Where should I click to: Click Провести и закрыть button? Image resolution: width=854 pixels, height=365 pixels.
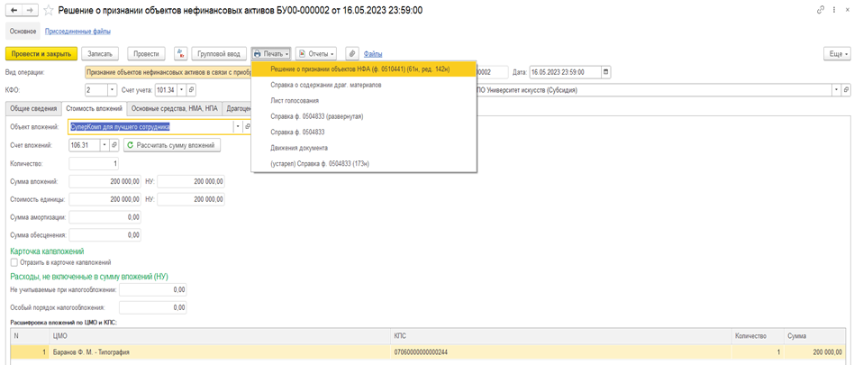(41, 54)
